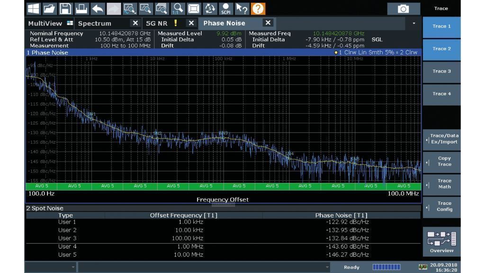Open context help with orange question mark

coord(258,8)
